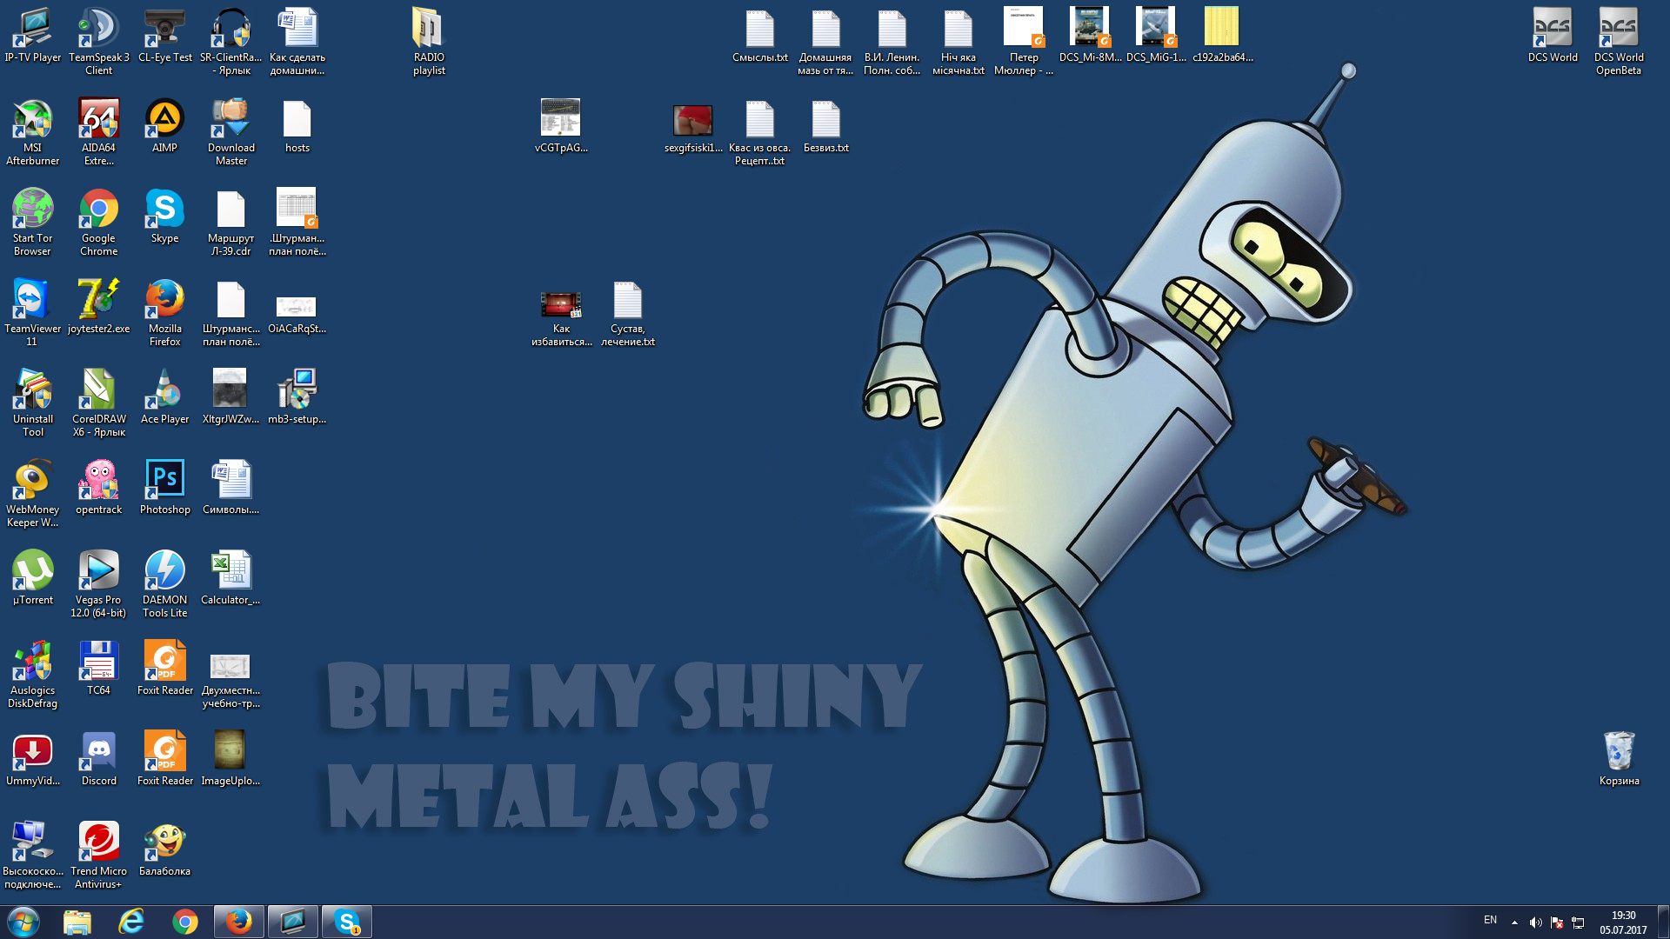Open Google Chrome browser
This screenshot has width=1670, height=939.
[97, 218]
